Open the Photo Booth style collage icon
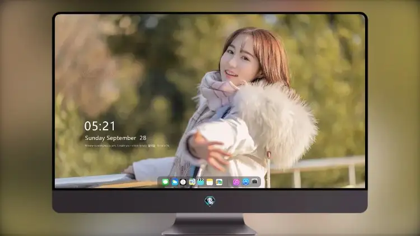The height and width of the screenshot is (236, 420). click(x=219, y=182)
